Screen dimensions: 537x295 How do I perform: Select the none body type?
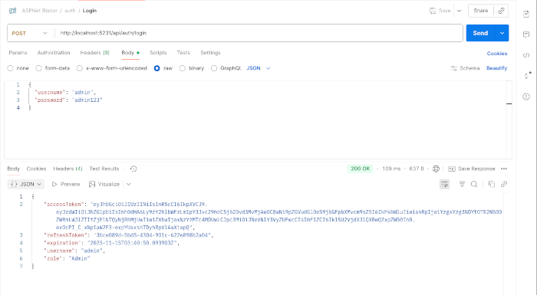coord(10,68)
